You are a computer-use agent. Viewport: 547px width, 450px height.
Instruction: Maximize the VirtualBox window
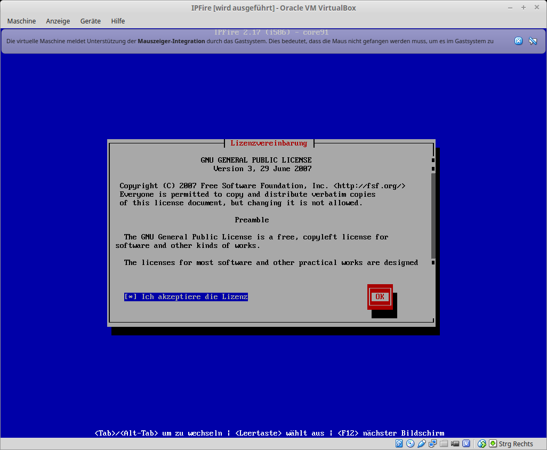tap(524, 7)
